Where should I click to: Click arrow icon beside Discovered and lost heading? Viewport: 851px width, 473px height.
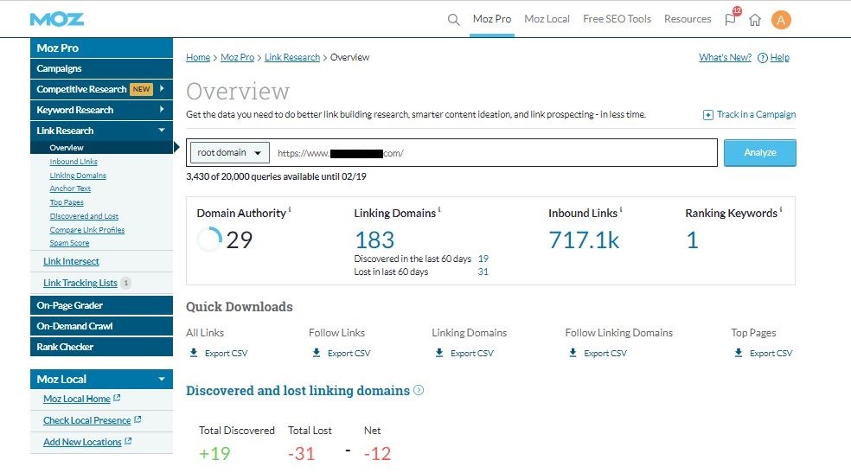419,390
